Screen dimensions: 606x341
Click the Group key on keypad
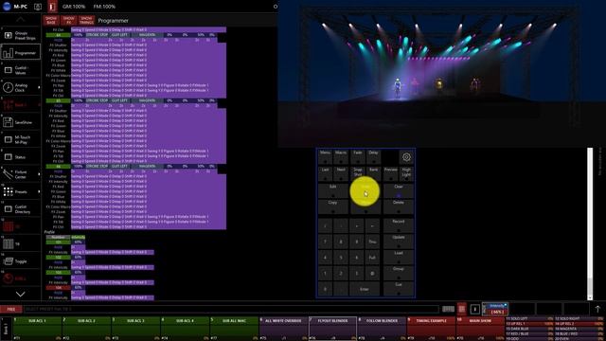pos(399,273)
